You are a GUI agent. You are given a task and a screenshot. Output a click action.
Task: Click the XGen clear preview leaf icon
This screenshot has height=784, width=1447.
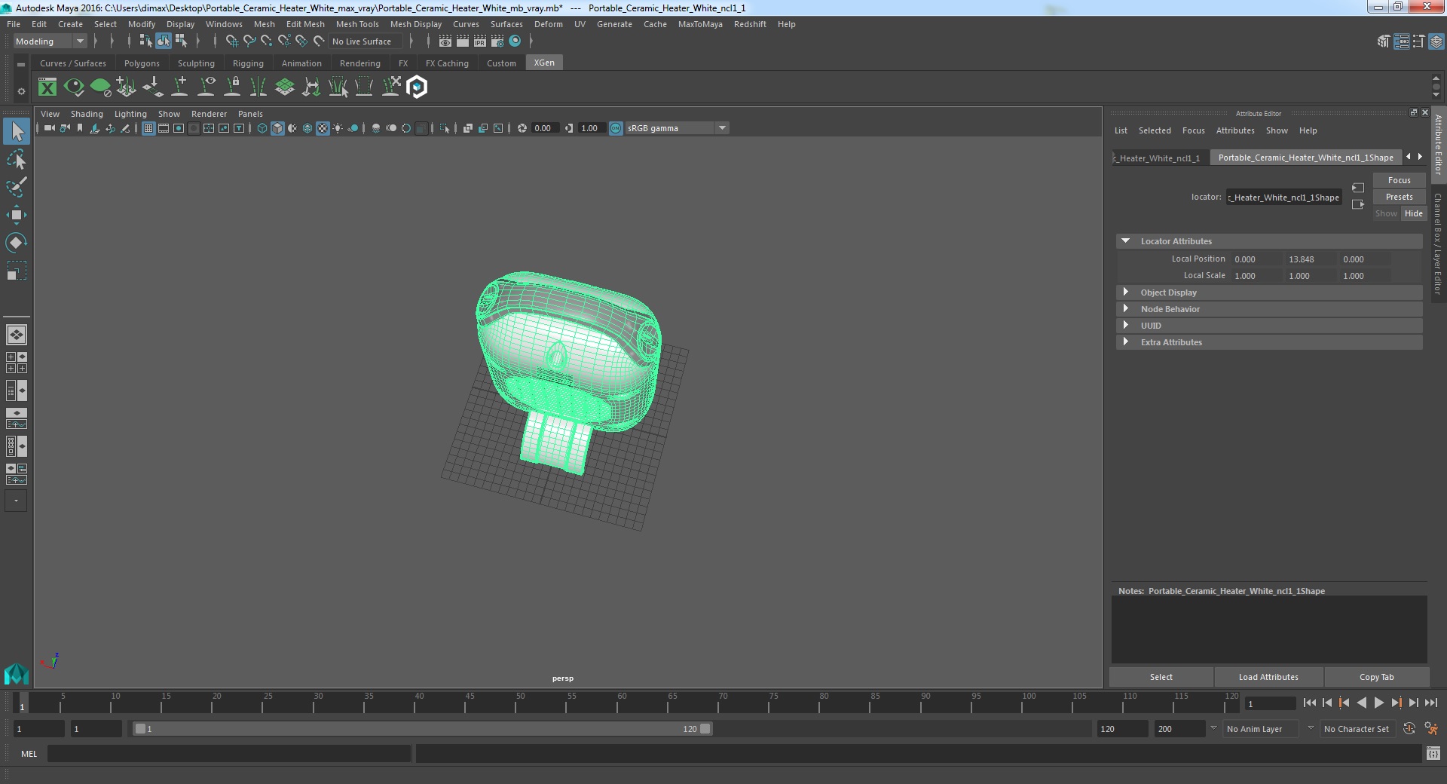click(x=100, y=87)
